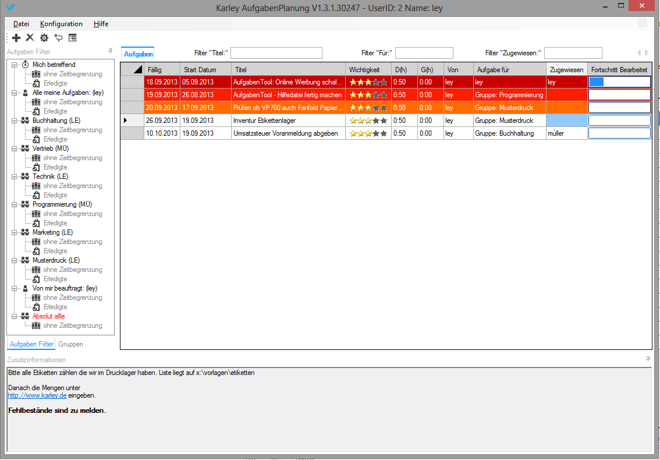Screen dimensions: 660x460
Task: Select the Aufgaben Filter bottom tab
Action: (31, 344)
